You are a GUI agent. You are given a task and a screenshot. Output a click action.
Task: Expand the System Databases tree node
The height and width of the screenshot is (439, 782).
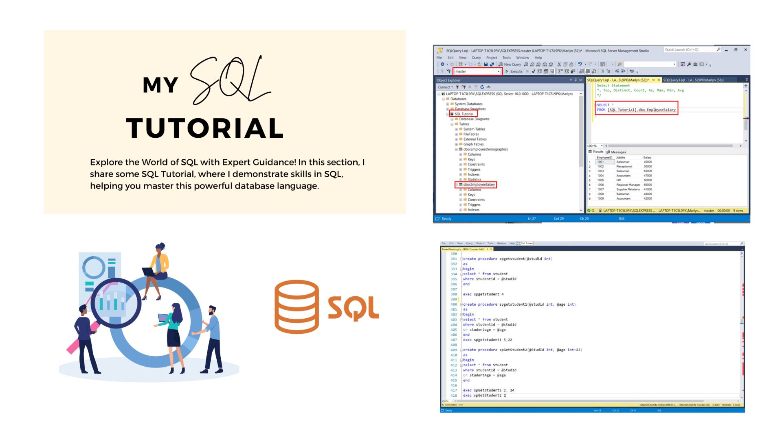448,104
